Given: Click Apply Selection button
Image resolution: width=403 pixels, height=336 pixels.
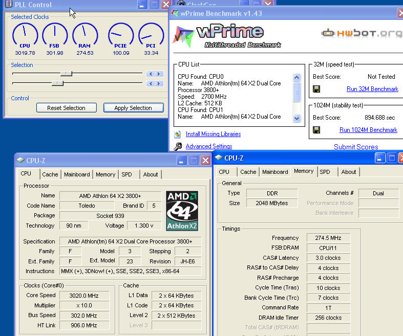Looking at the screenshot, I should click(133, 108).
